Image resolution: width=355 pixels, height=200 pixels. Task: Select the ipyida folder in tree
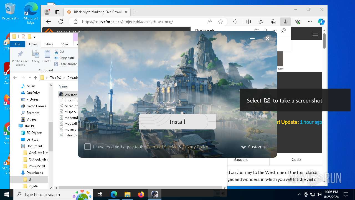pos(33,186)
